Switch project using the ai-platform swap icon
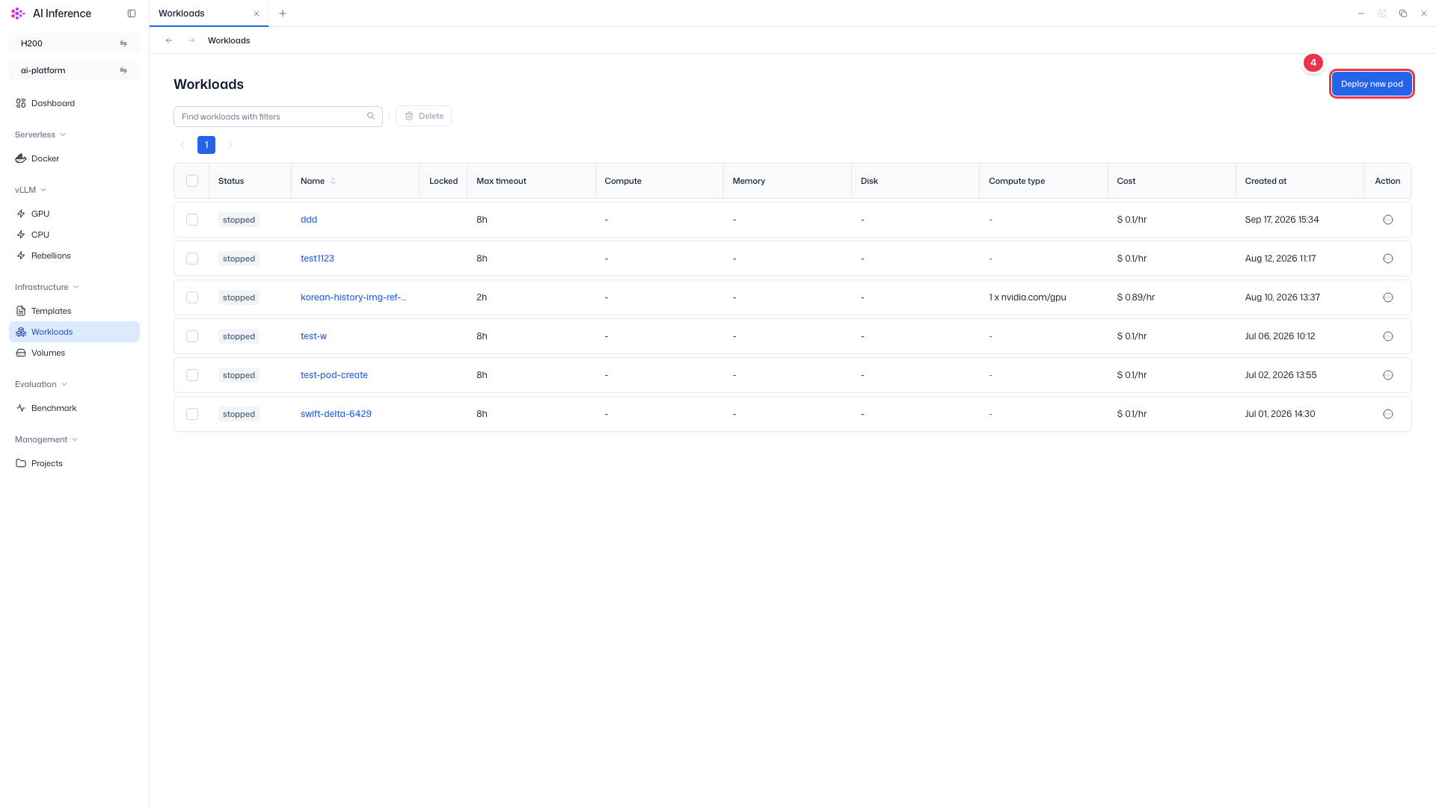Viewport: 1436px width, 807px height. point(123,70)
